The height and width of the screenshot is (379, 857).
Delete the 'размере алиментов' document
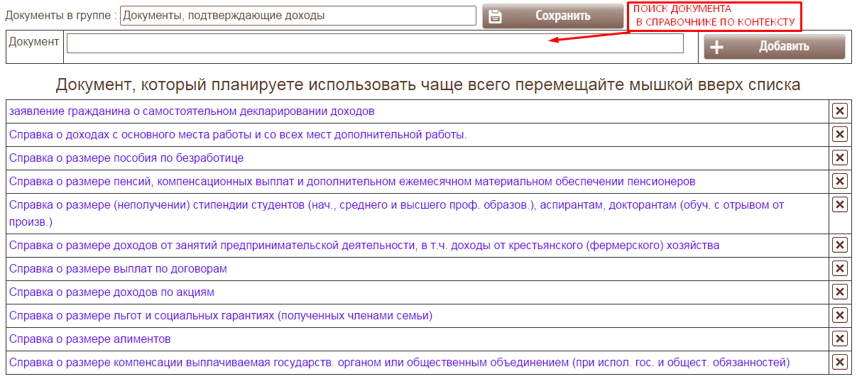839,339
